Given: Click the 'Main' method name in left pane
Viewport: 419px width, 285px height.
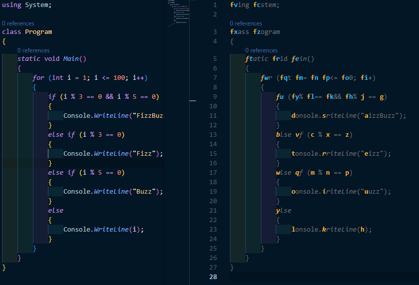Looking at the screenshot, I should tap(71, 59).
